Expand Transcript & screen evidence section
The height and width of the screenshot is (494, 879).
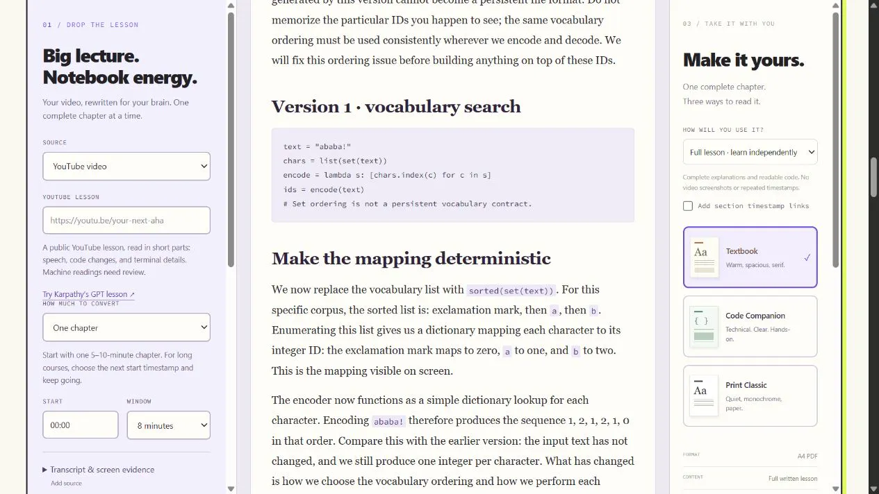click(x=99, y=470)
